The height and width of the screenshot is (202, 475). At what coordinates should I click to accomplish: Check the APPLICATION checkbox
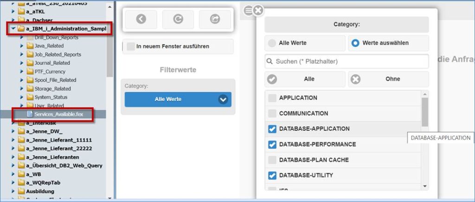click(272, 98)
